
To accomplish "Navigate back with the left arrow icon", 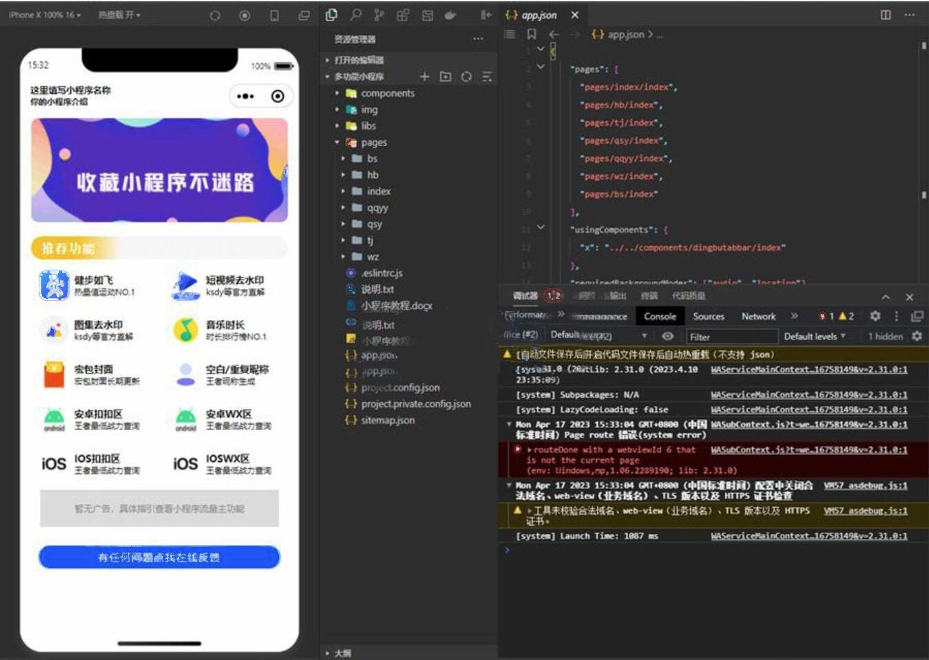I will (x=554, y=34).
